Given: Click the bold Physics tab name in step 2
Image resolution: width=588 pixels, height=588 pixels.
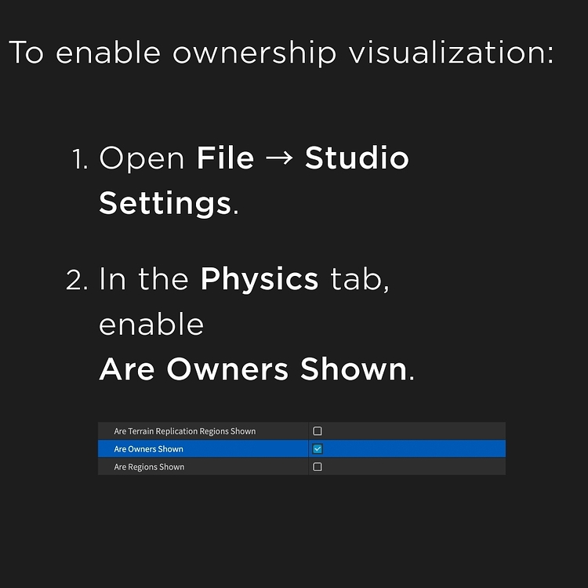Looking at the screenshot, I should point(260,279).
